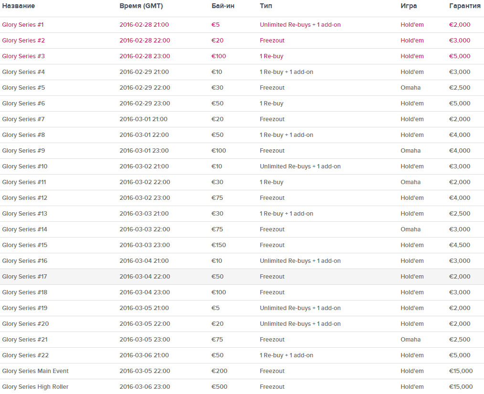
Task: Open the Glory Series #2 tournament
Action: tap(23, 41)
